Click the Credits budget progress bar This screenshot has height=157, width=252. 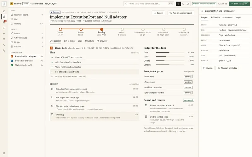[170, 61]
